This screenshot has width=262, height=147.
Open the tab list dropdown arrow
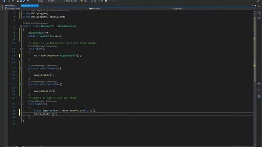tap(253, 6)
